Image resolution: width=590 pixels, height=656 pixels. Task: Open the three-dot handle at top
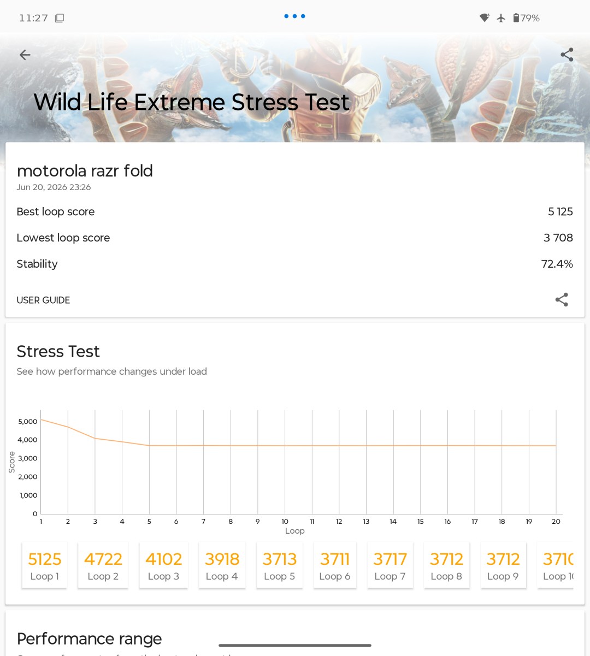click(x=294, y=16)
